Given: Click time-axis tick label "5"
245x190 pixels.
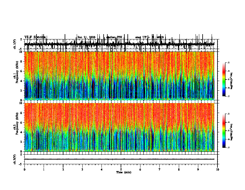Looking at the screenshot, I should [121, 170].
